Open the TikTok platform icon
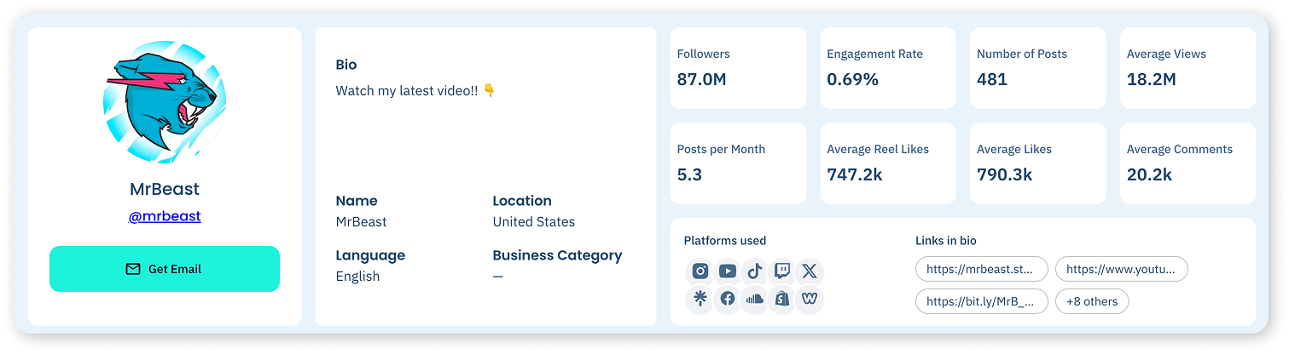 pyautogui.click(x=755, y=271)
